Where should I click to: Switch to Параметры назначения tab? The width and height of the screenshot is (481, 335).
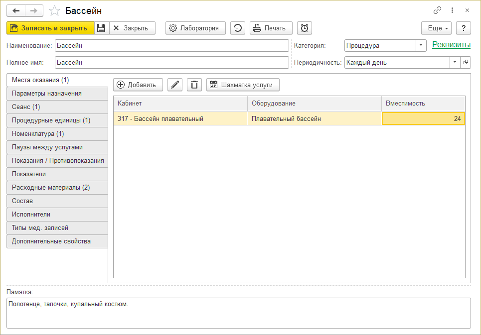coord(57,94)
